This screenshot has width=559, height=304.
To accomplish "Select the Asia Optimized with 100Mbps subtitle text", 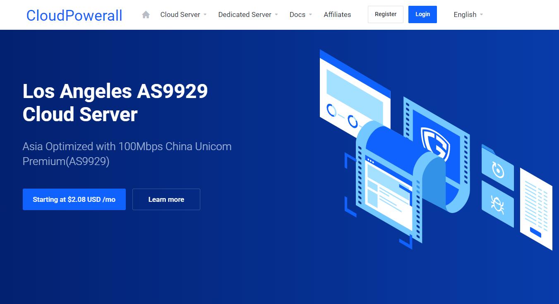I will click(127, 154).
